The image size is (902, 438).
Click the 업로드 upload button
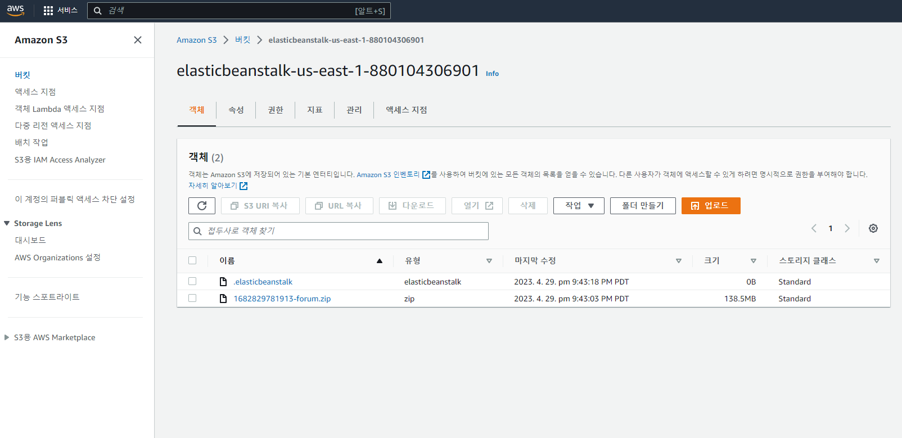tap(711, 206)
